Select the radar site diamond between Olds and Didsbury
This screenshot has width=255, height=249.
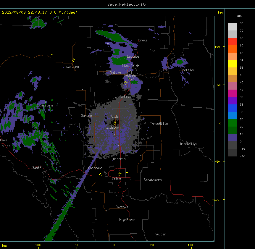point(115,123)
